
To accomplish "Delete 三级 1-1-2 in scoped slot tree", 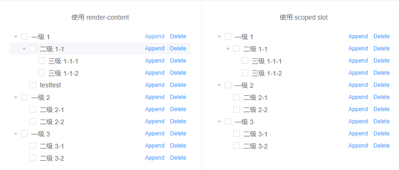I will tap(382, 73).
